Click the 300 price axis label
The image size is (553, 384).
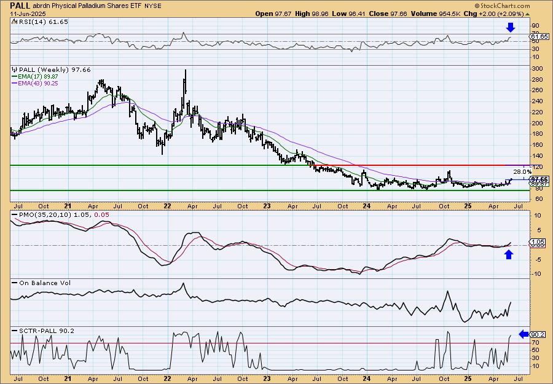pyautogui.click(x=538, y=69)
